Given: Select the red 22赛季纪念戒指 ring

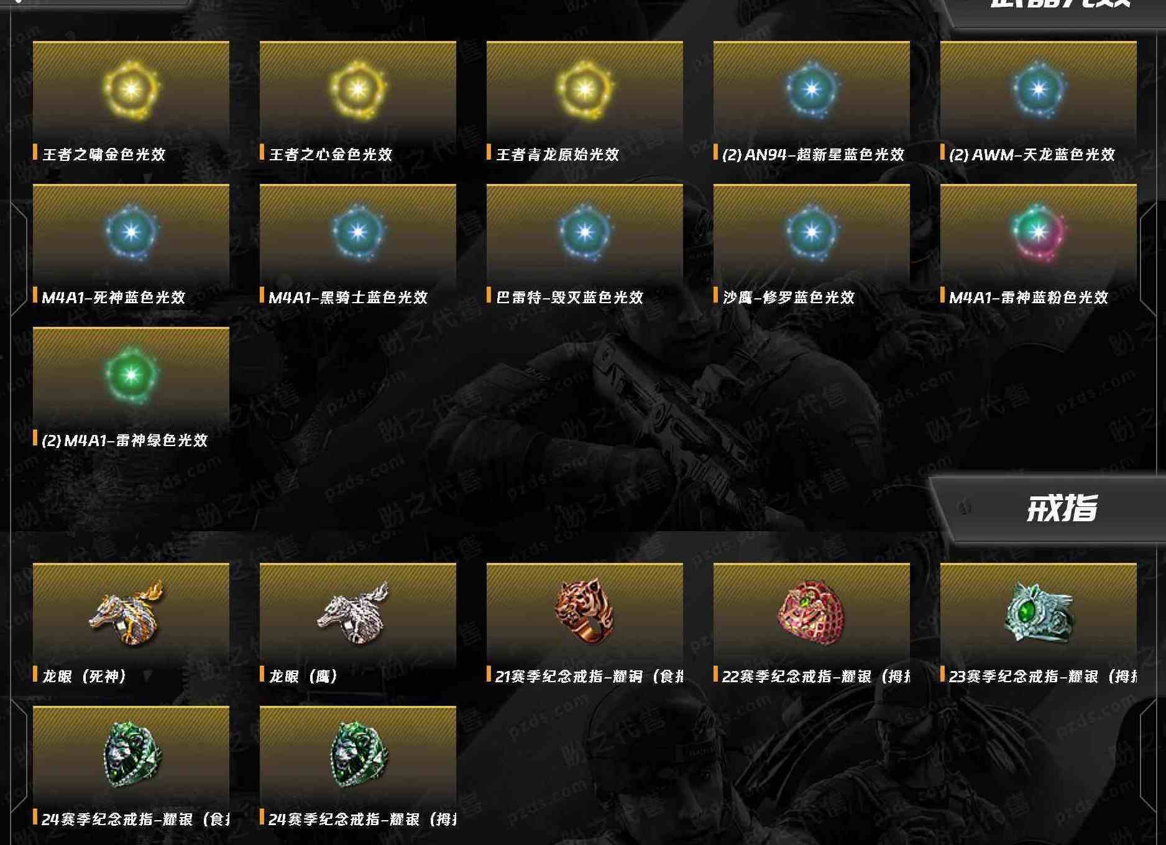Looking at the screenshot, I should point(812,611).
